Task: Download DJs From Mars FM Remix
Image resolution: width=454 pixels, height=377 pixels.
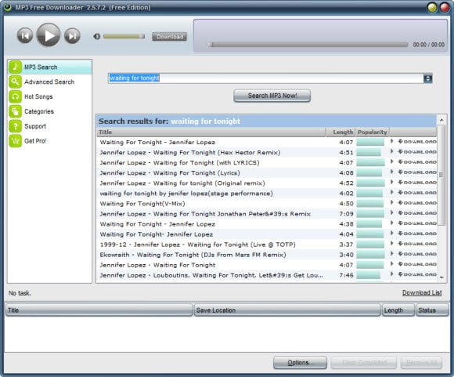Action: click(417, 254)
